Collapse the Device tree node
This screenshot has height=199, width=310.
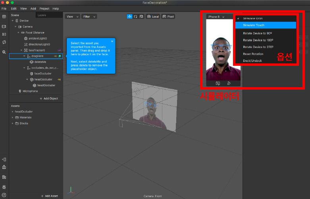pyautogui.click(x=13, y=21)
